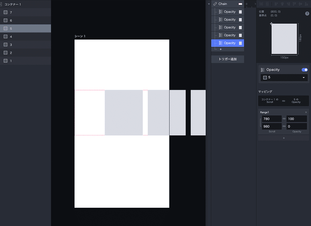The height and width of the screenshot is (226, 311).
Task: Click the align horizontal centers icon
Action: point(282,4)
